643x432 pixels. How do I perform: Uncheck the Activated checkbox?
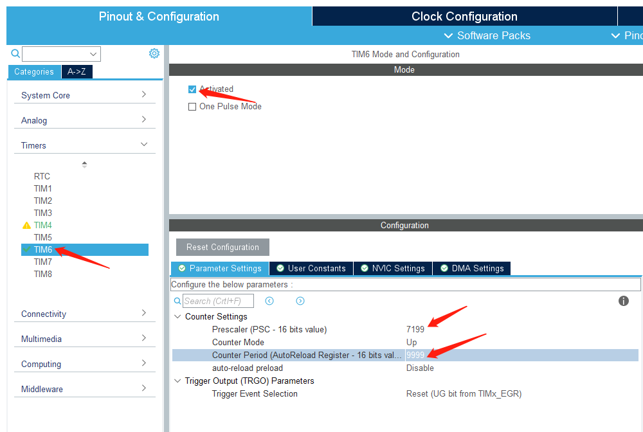point(192,89)
